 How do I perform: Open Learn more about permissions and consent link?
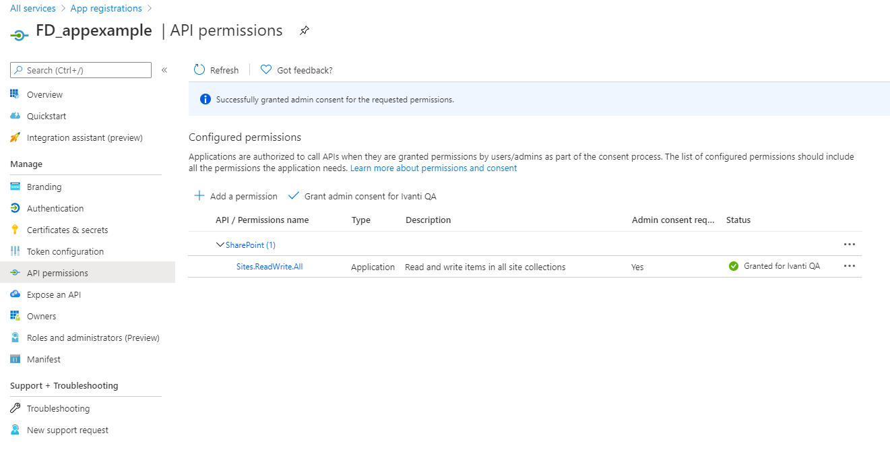click(433, 168)
